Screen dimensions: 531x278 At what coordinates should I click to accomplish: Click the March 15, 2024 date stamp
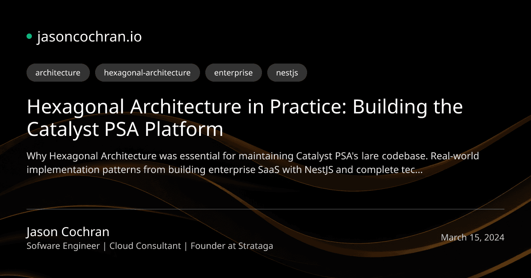(x=472, y=237)
